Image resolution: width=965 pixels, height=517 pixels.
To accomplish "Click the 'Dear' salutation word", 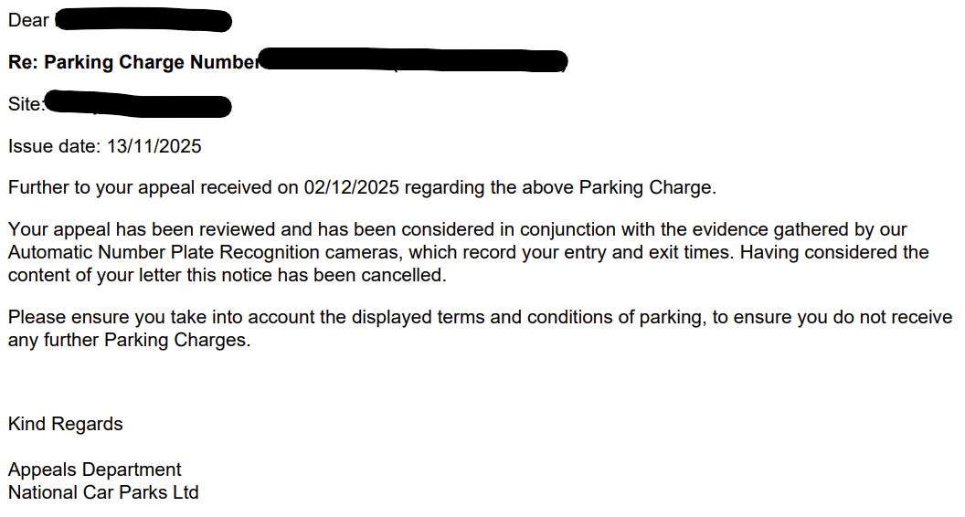I will [28, 20].
